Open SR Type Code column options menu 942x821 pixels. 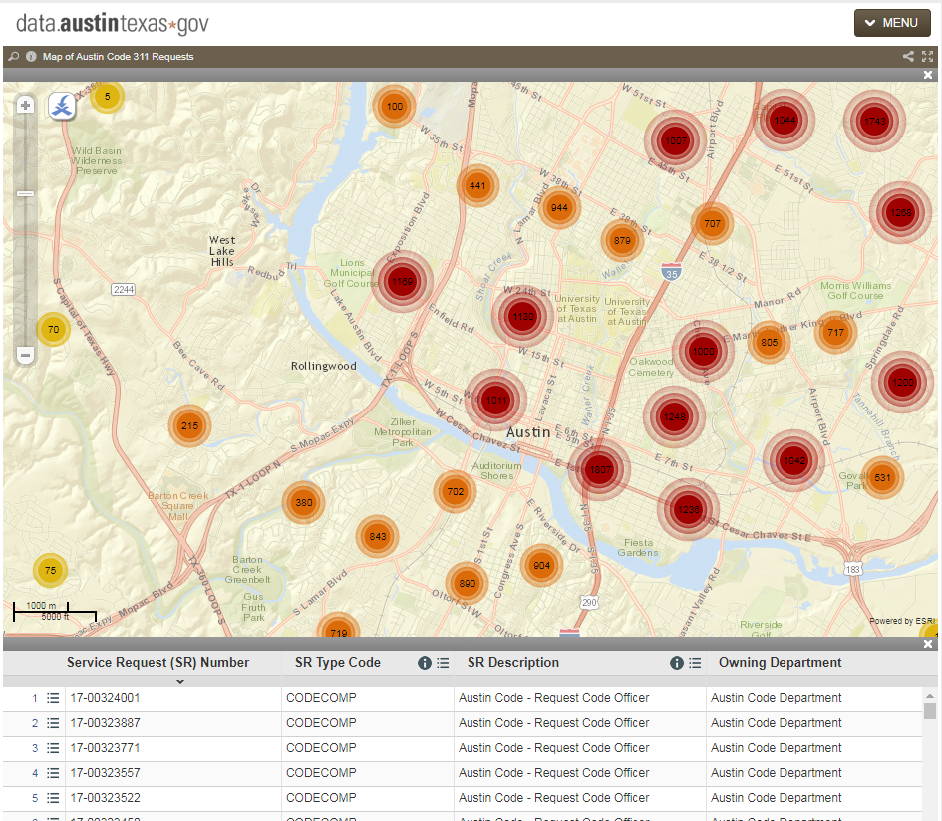pos(443,663)
